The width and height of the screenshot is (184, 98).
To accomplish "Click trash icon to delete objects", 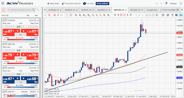I will pyautogui.click(x=172, y=15).
